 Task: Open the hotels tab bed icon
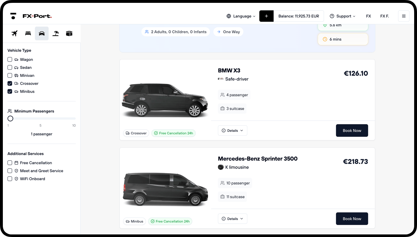(x=28, y=33)
